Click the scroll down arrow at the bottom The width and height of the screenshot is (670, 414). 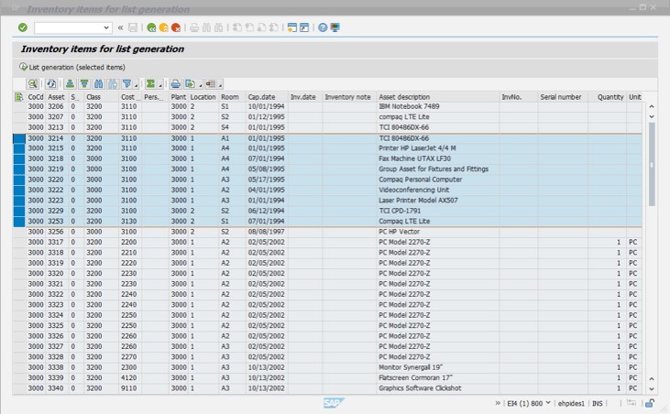pos(652,389)
